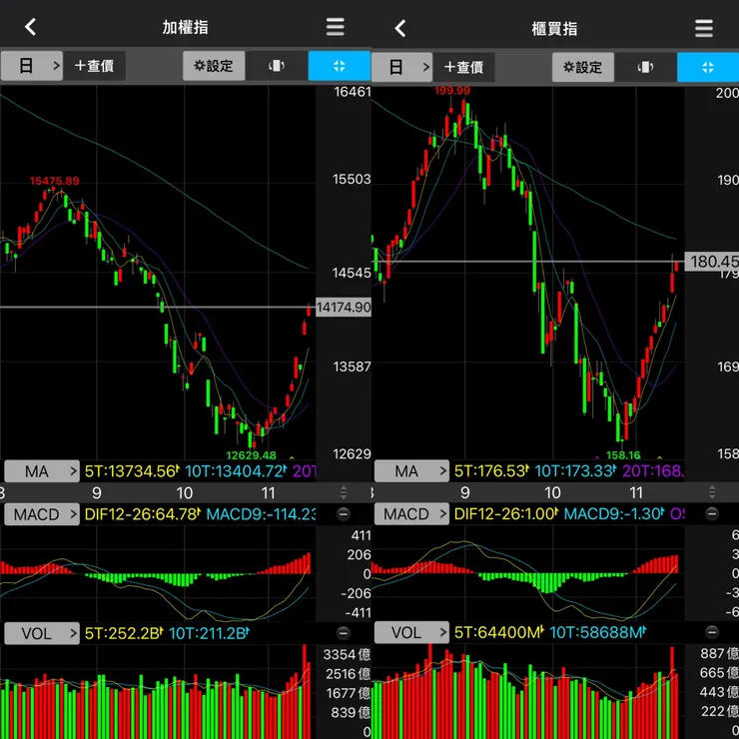Toggle blue fullscreen button on 加權指 chart
The image size is (739, 739).
point(339,66)
